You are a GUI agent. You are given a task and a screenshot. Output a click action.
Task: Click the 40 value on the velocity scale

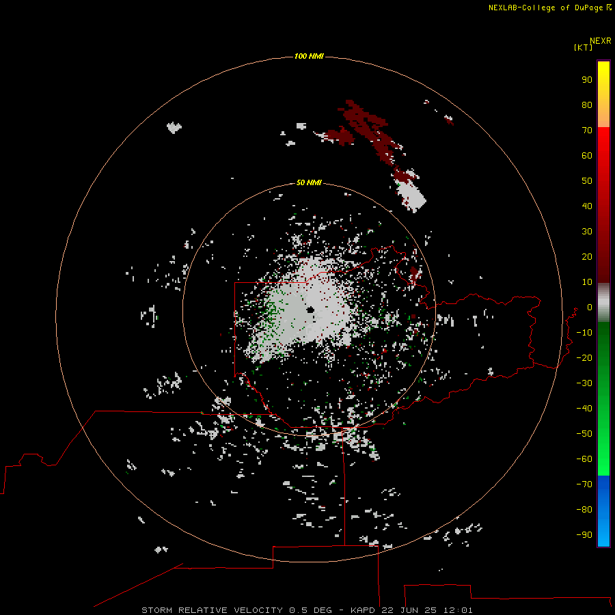click(587, 206)
